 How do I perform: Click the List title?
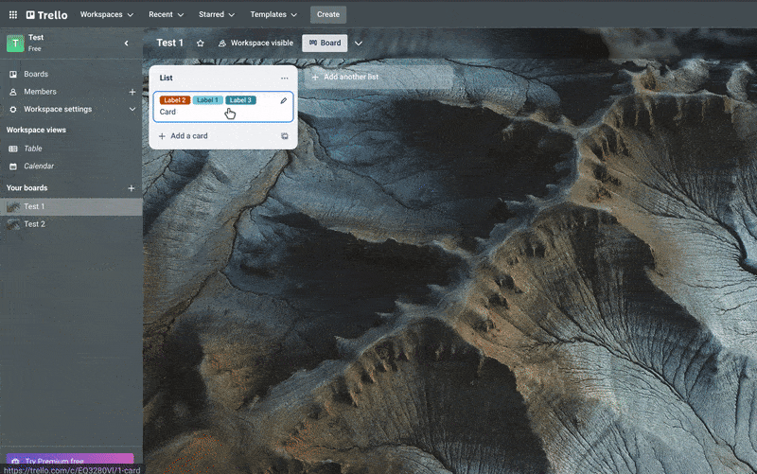coord(167,78)
